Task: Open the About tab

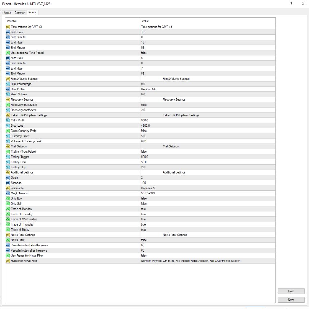Action: (x=7, y=13)
